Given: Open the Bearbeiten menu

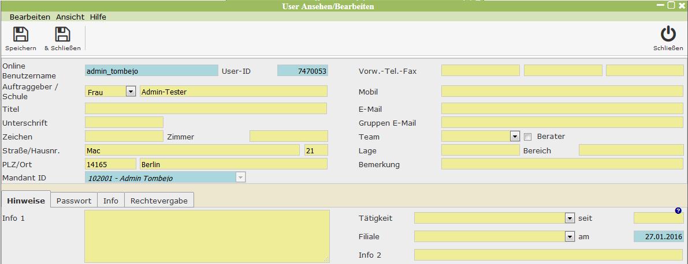Looking at the screenshot, I should pyautogui.click(x=29, y=17).
